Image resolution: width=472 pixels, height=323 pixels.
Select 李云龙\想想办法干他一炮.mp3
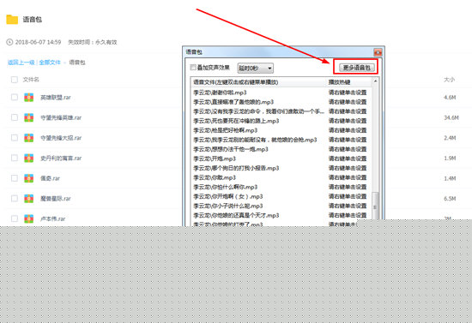point(231,149)
